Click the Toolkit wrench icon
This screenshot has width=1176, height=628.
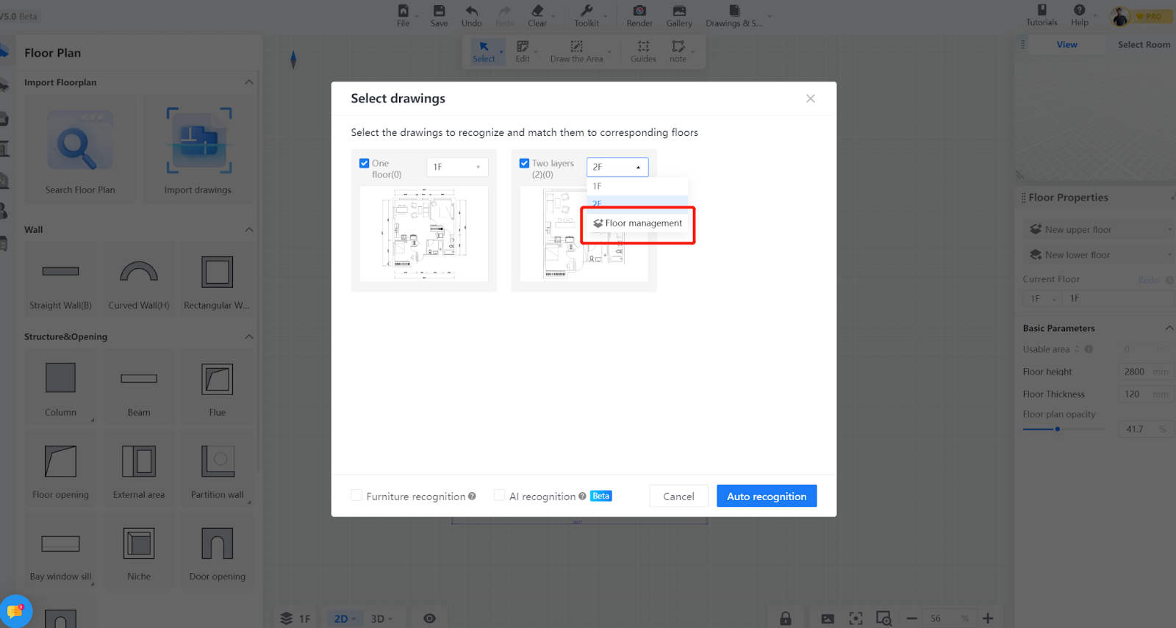586,11
